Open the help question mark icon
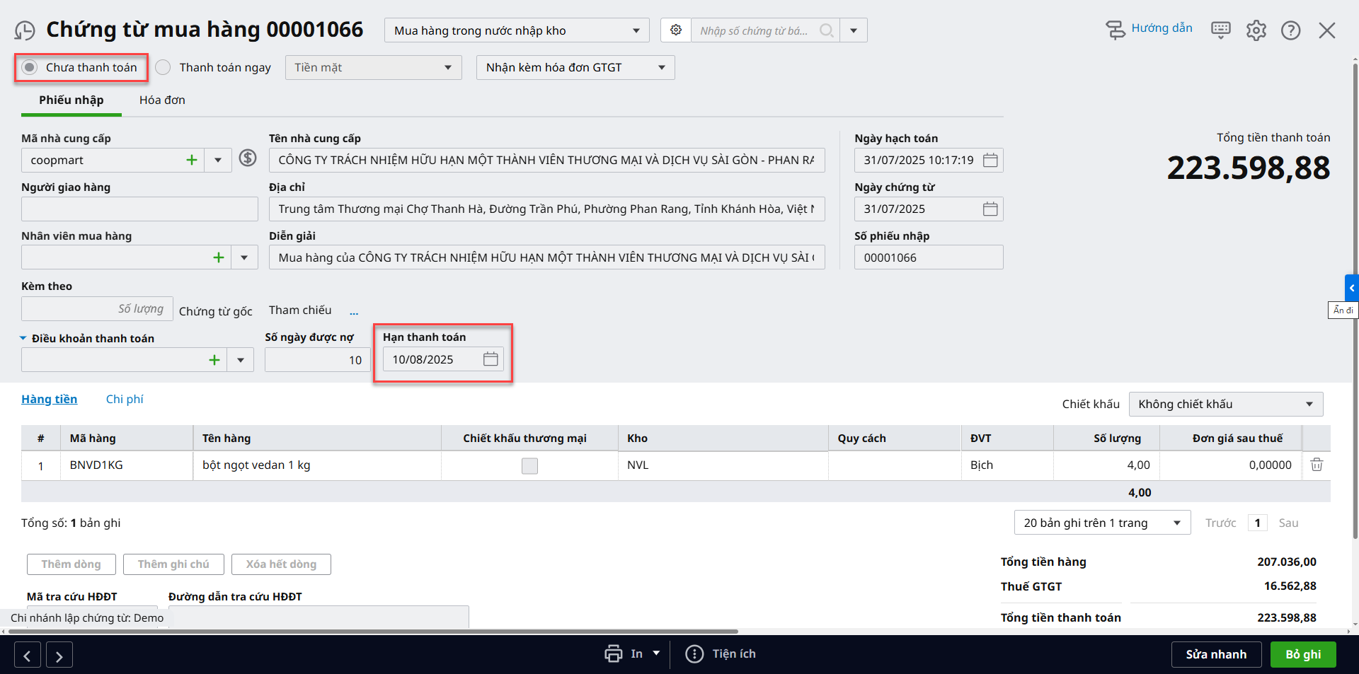 click(x=1290, y=30)
